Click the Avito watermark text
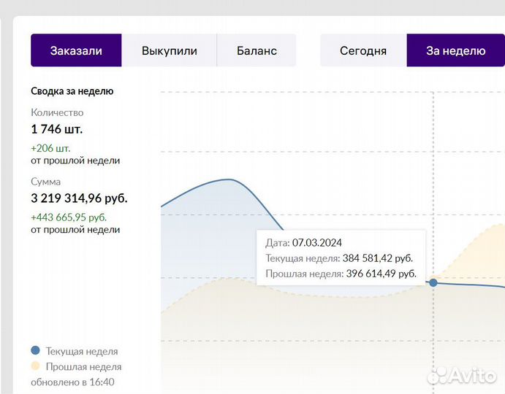This screenshot has height=394, width=505. tap(474, 376)
